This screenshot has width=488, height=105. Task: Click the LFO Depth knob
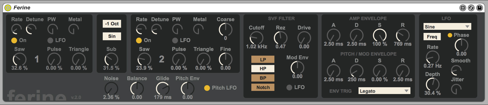(432, 84)
